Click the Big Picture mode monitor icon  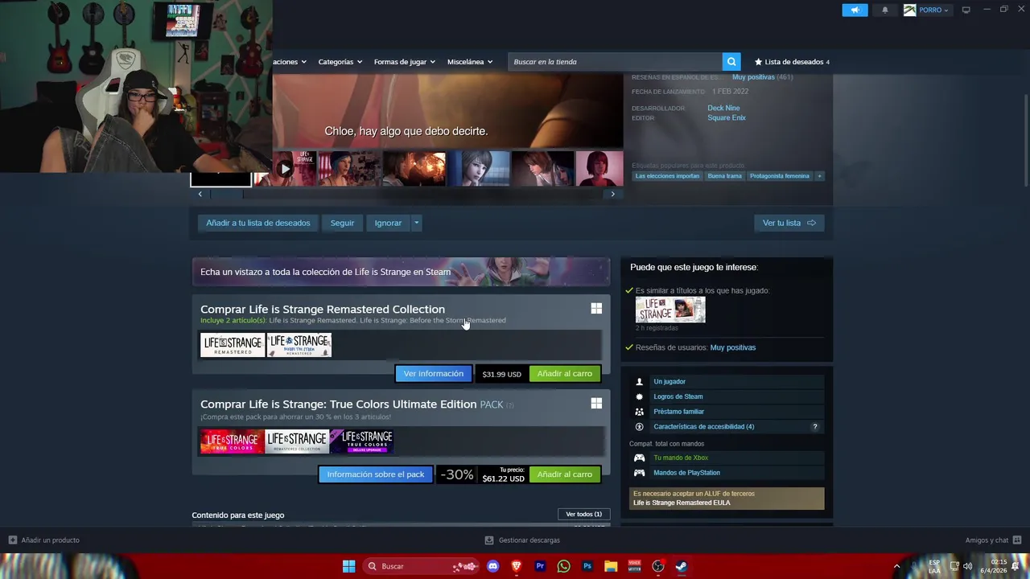[x=966, y=10]
